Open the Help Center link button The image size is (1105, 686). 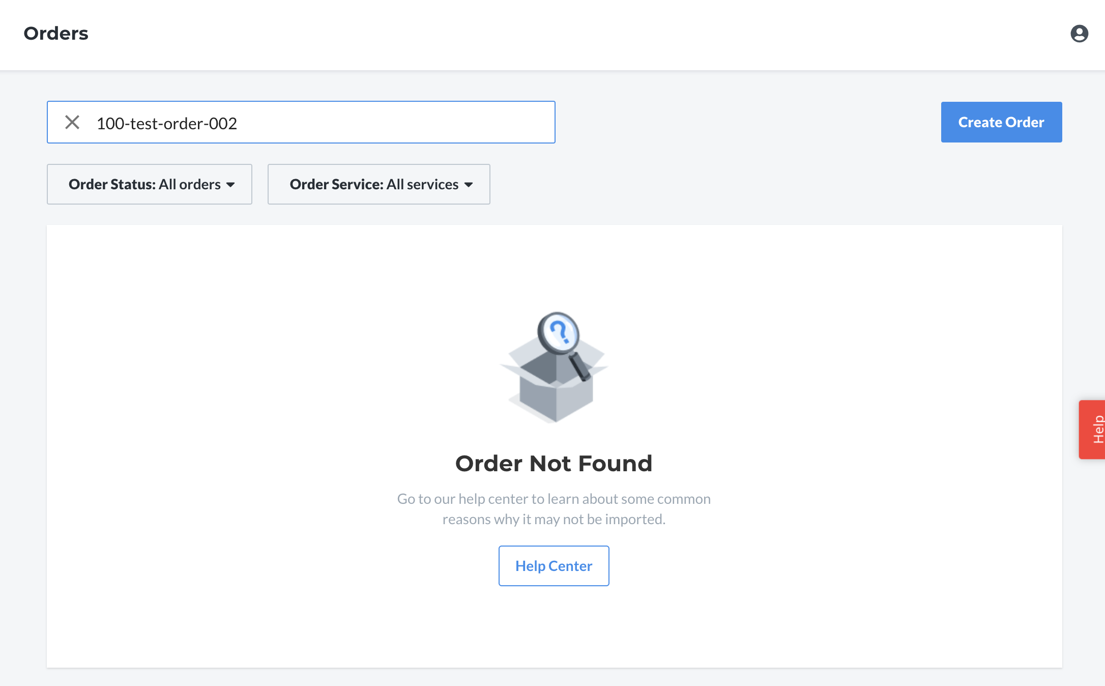[x=554, y=566]
